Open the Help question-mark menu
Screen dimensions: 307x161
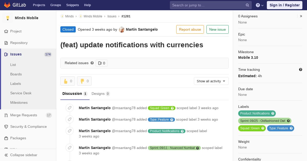(x=260, y=5)
